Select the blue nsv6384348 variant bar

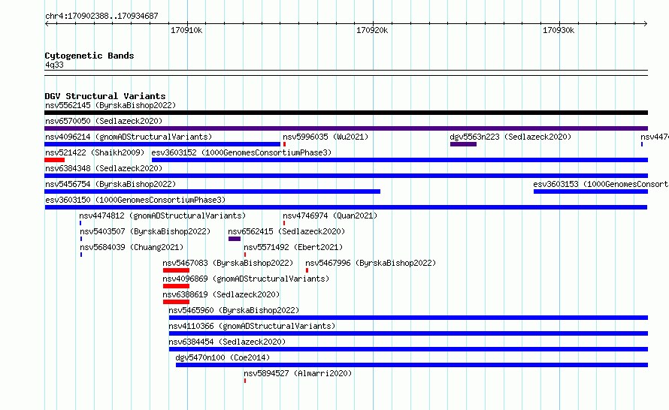tap(346, 176)
